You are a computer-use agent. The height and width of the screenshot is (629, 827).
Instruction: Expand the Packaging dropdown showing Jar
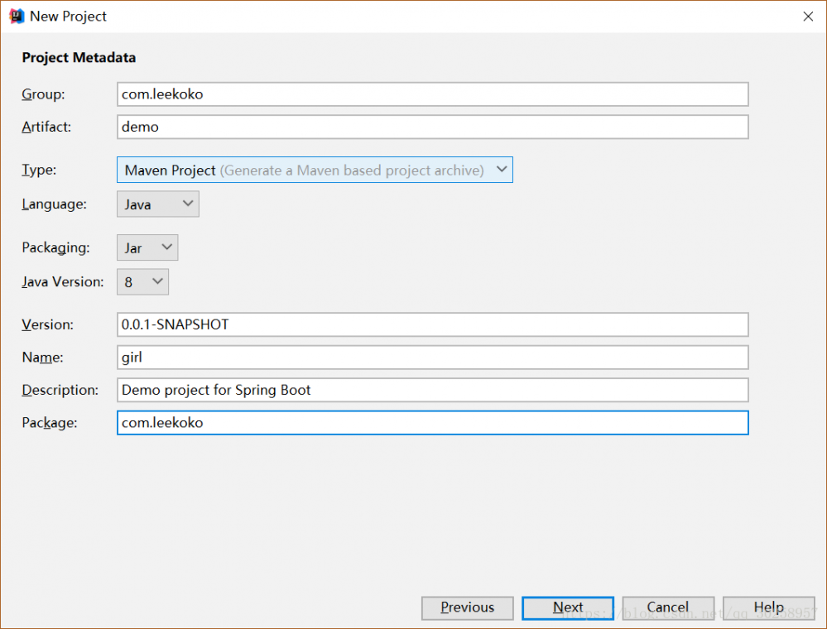click(147, 247)
